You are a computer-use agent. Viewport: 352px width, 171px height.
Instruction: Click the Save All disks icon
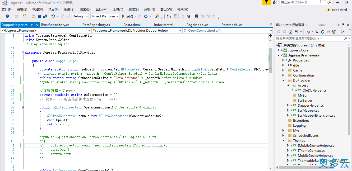pyautogui.click(x=45, y=16)
